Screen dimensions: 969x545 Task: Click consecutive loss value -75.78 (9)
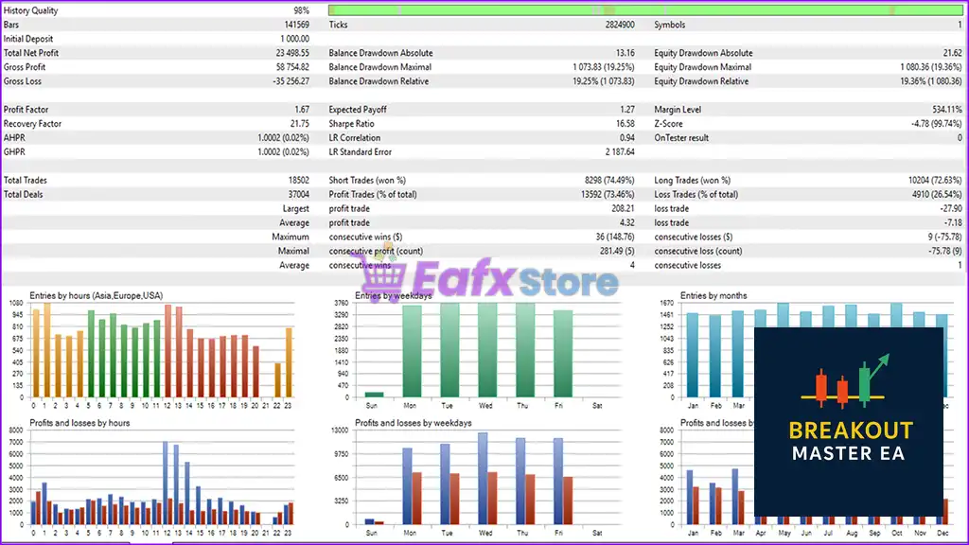coord(945,252)
